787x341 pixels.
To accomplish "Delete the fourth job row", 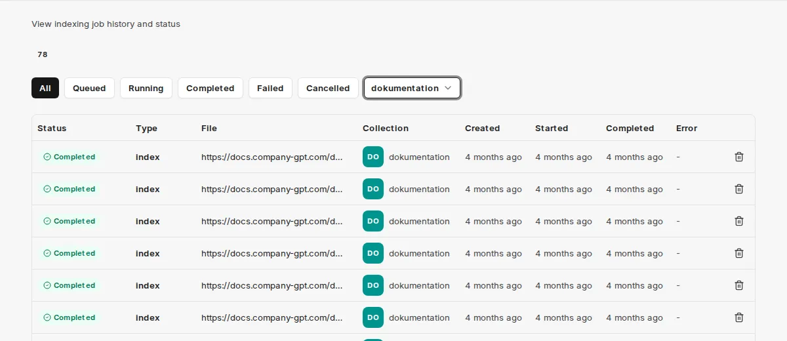I will pos(738,253).
